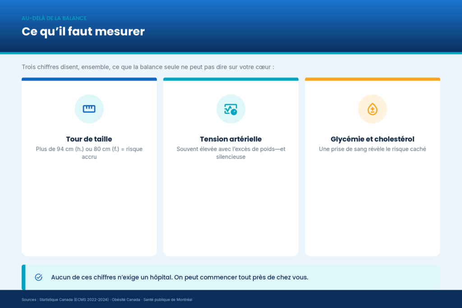The height and width of the screenshot is (308, 462).
Task: Click the blue bar topping the first card
Action: [89, 79]
